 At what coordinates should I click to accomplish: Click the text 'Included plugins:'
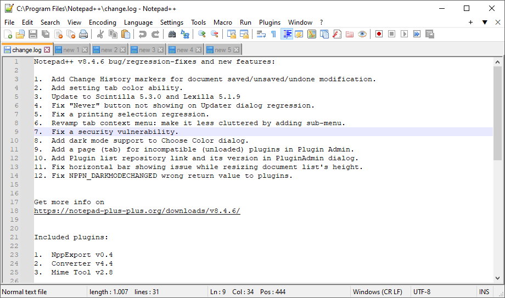point(71,237)
